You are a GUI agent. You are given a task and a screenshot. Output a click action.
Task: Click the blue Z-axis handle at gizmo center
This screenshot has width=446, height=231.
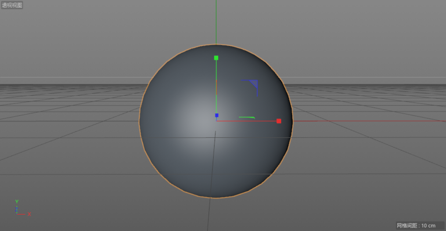pyautogui.click(x=216, y=115)
